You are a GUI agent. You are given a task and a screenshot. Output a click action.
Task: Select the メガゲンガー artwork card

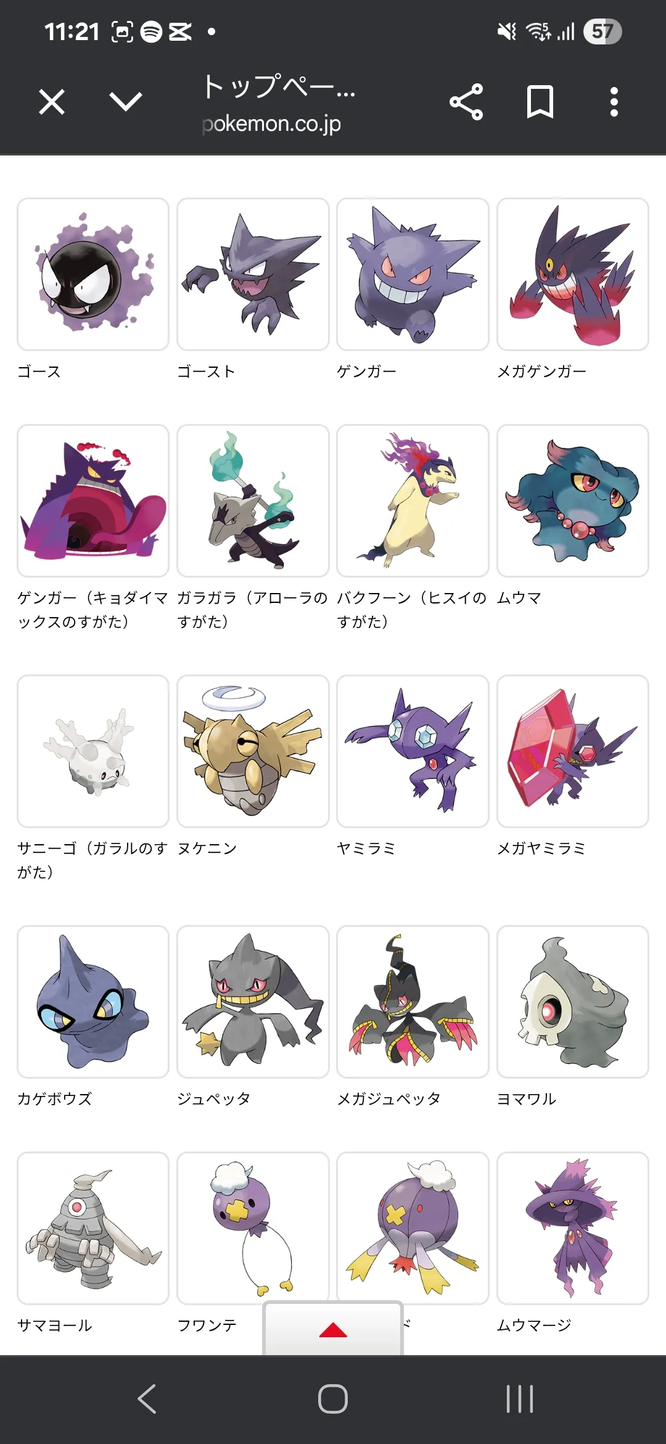[x=573, y=274]
